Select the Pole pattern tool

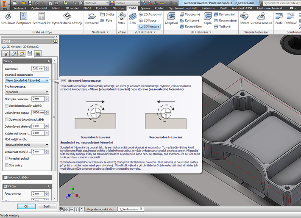tap(106, 20)
